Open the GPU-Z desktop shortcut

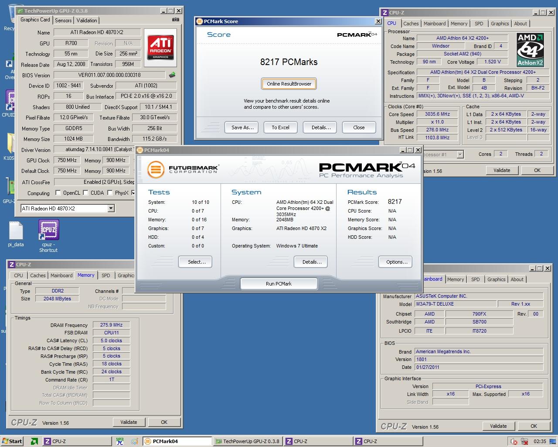[9, 190]
